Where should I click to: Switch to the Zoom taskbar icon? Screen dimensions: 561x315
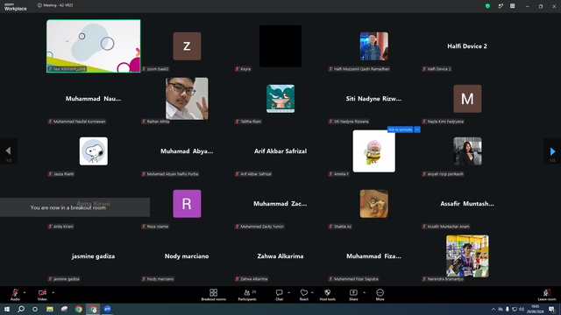coord(107,309)
